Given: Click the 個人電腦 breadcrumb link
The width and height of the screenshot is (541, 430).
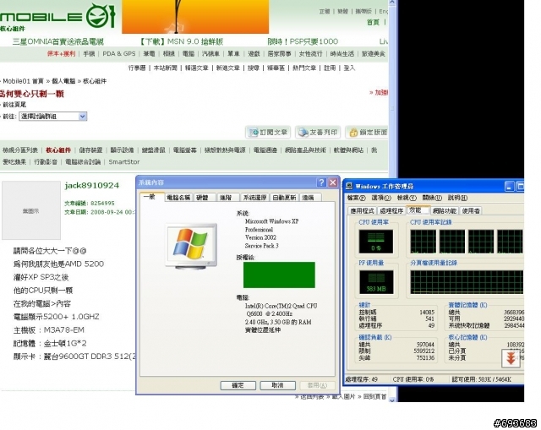Looking at the screenshot, I should tap(63, 81).
